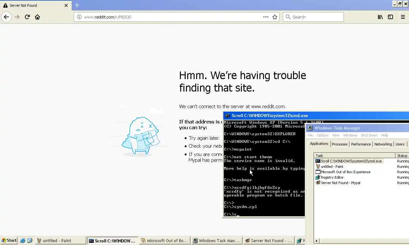Select Server Not Found - Mypal task
Image resolution: width=409 pixels, height=245 pixels.
(x=340, y=183)
